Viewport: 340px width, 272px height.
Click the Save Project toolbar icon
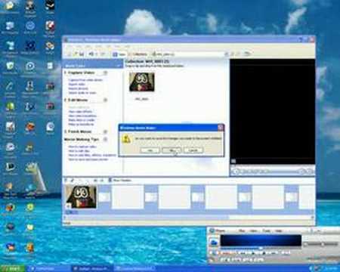82,54
